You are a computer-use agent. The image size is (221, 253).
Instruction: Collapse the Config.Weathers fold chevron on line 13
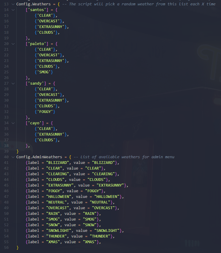[x=13, y=4]
